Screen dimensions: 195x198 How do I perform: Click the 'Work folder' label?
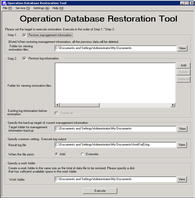(x=17, y=180)
